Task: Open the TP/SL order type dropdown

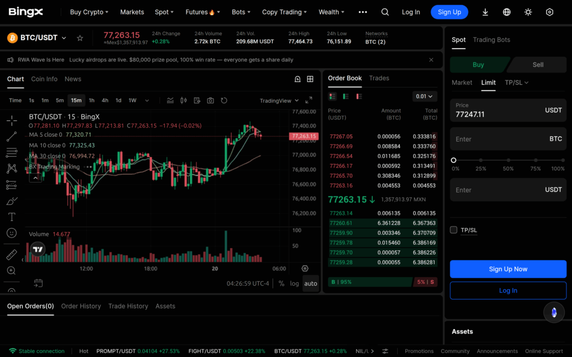Action: [x=517, y=83]
